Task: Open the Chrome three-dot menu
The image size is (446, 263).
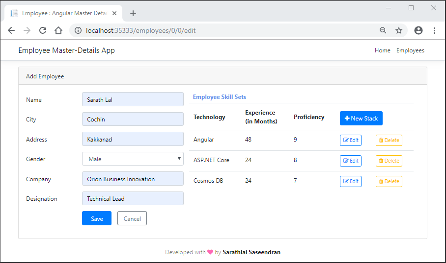Action: [x=434, y=30]
